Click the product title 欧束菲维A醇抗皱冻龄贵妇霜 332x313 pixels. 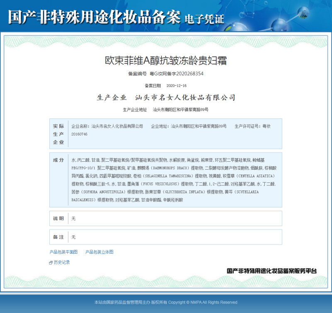(166, 61)
